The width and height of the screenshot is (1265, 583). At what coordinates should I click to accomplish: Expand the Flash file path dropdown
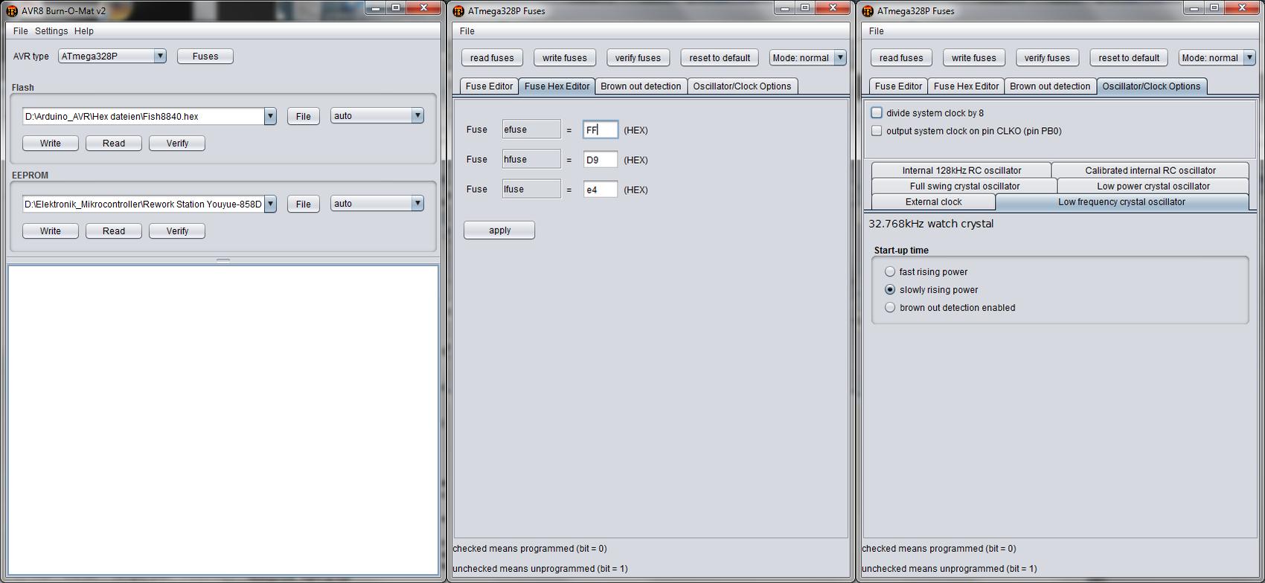[x=270, y=116]
